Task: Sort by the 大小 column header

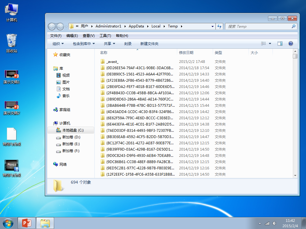Action: click(x=261, y=52)
